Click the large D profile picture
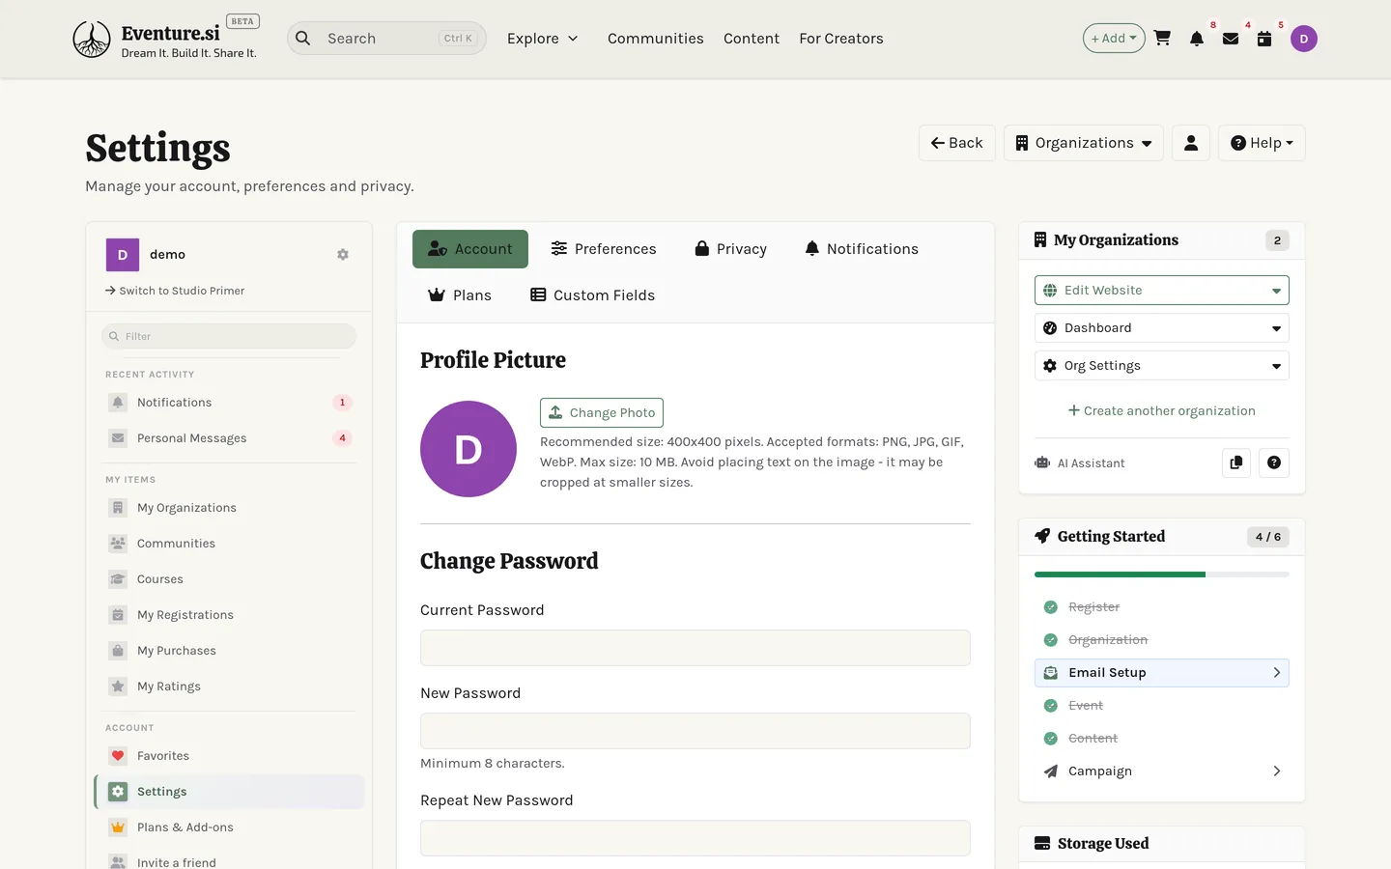Screen dimensions: 1391x869 468,449
